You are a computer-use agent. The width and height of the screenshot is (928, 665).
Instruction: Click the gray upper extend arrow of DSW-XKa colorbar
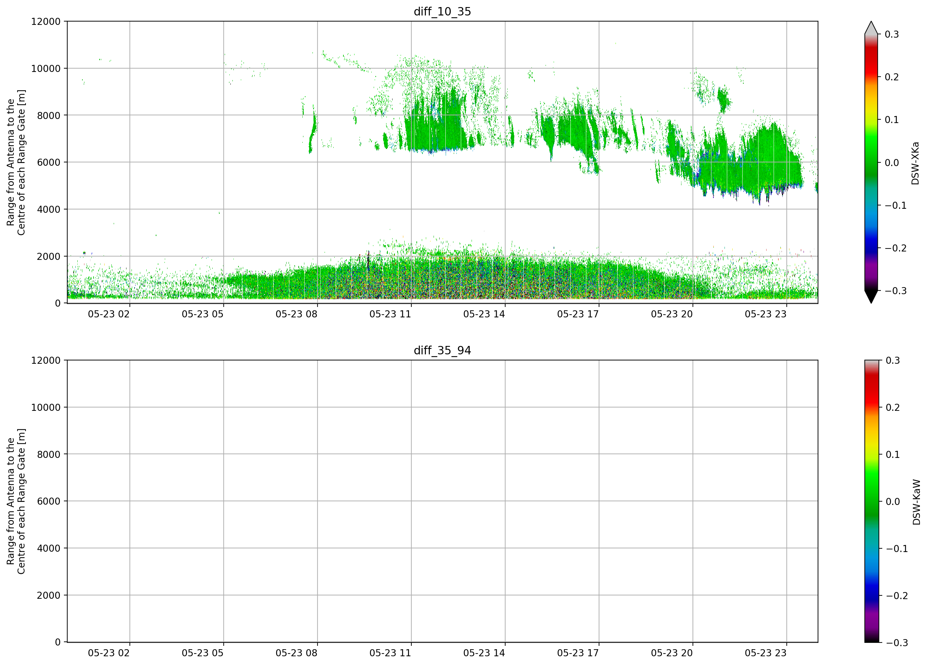pos(871,29)
